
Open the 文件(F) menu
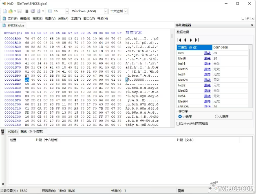(x=12, y=19)
